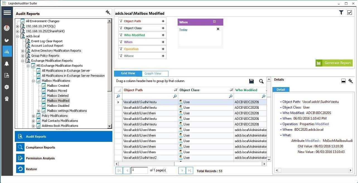
Task: Click the alerts bell icon in sidebar
Action: pyautogui.click(x=7, y=64)
